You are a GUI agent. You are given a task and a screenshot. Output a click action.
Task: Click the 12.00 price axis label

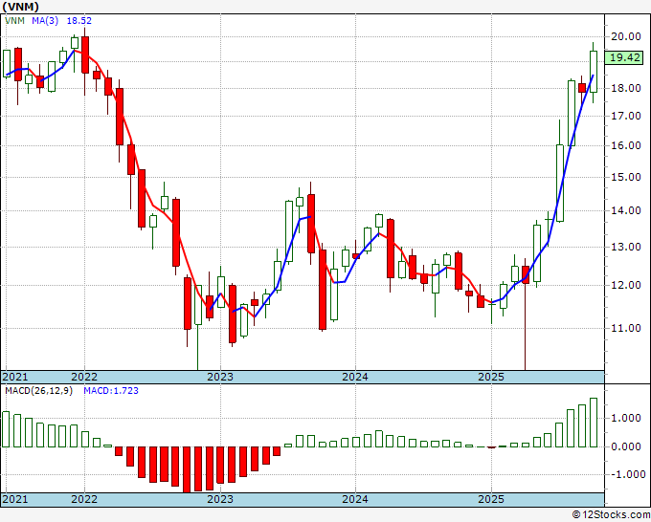626,285
